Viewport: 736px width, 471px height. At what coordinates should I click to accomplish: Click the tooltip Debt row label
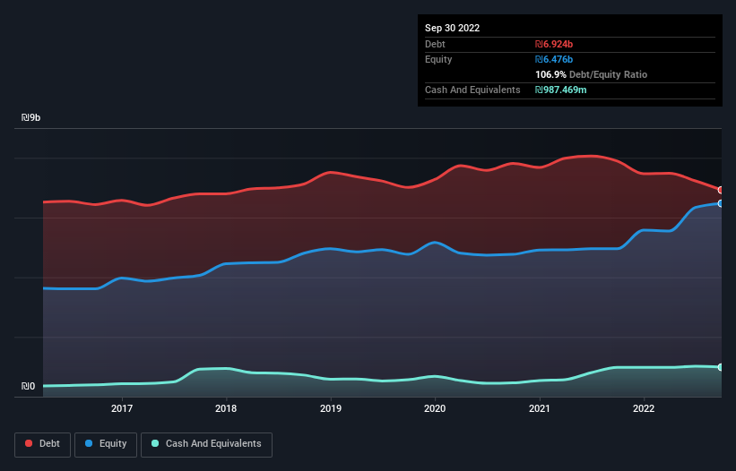click(x=435, y=44)
